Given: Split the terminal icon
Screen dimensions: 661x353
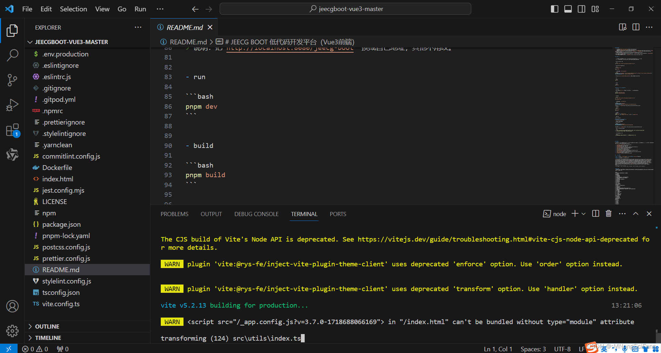Looking at the screenshot, I should click(596, 214).
